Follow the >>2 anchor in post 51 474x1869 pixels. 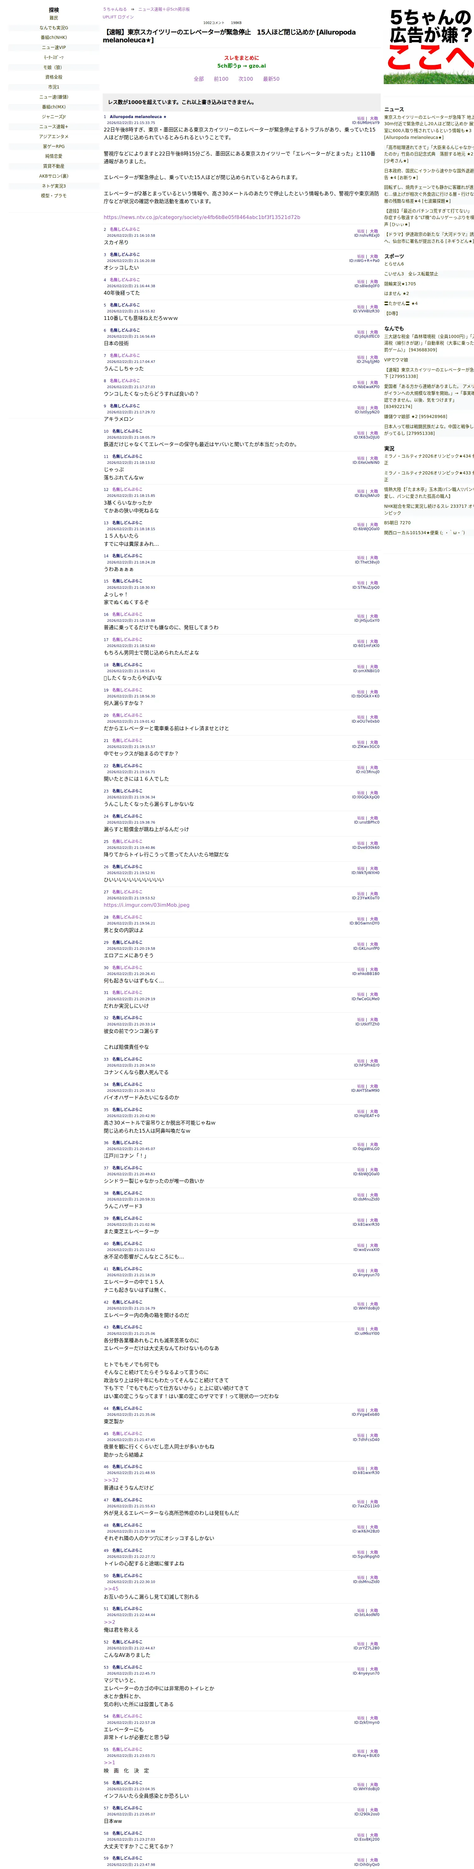tap(110, 1622)
